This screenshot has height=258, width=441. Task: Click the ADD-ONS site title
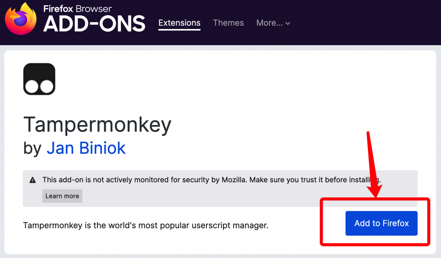94,24
